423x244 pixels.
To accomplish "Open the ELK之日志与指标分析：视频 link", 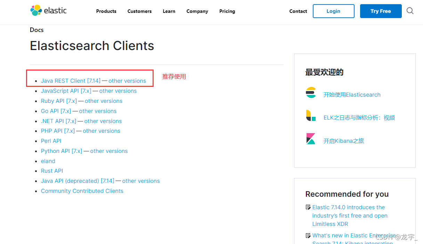I will (x=359, y=117).
